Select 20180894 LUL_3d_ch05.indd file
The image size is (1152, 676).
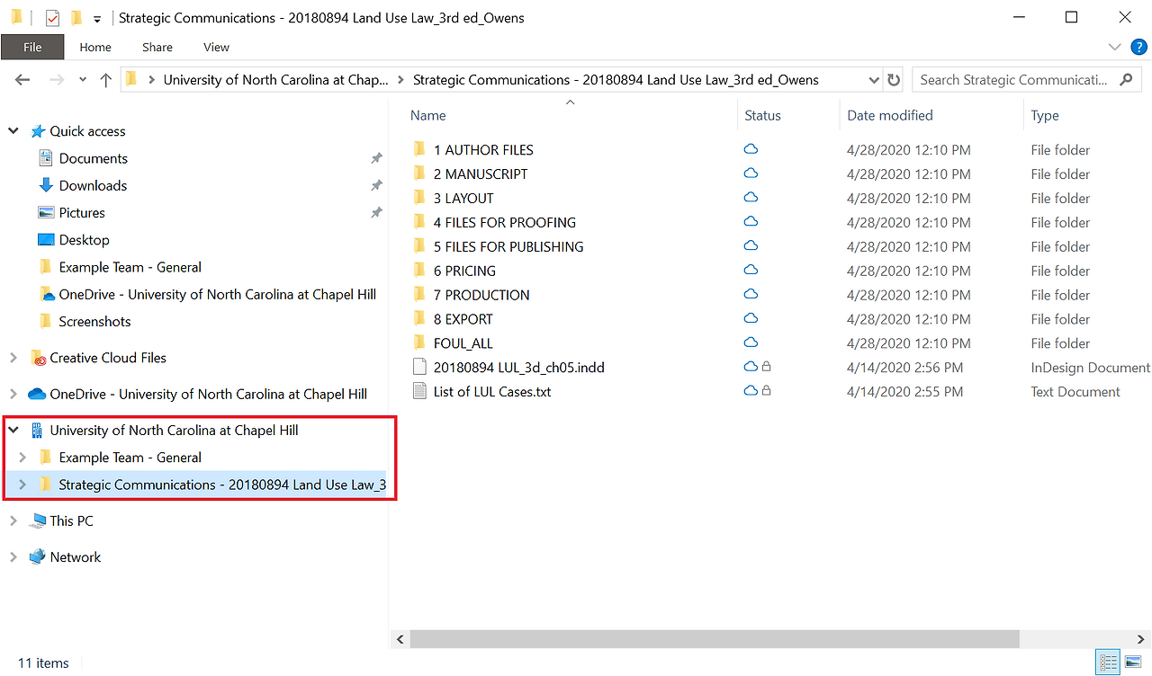coord(521,368)
